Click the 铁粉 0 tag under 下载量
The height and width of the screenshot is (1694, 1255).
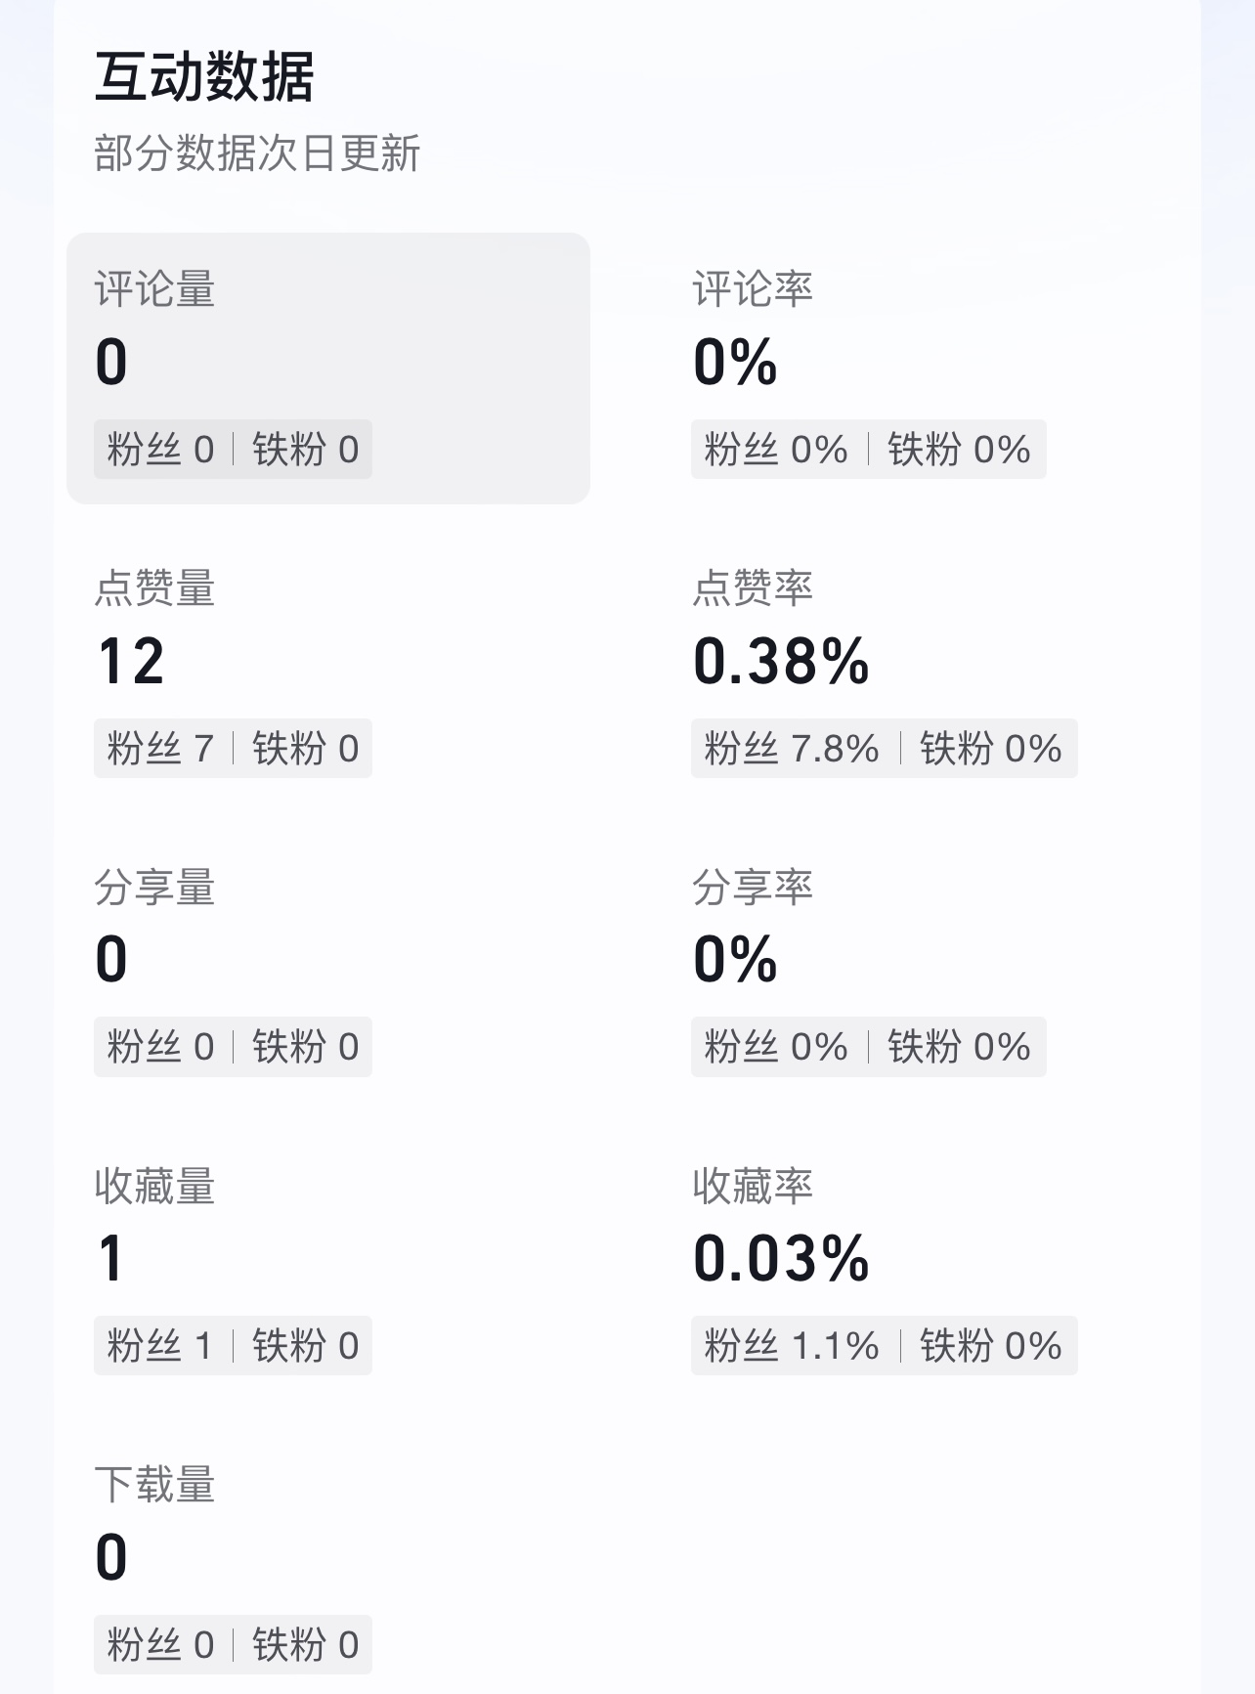pos(306,1645)
